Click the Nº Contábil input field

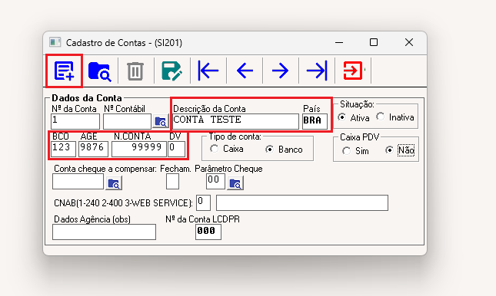click(x=127, y=121)
